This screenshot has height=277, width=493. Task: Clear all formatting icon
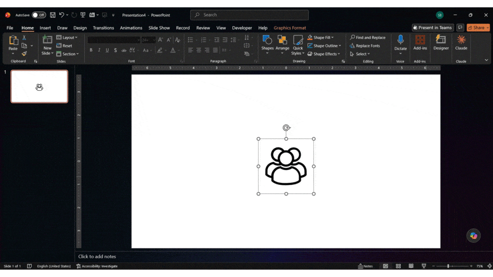coord(178,40)
